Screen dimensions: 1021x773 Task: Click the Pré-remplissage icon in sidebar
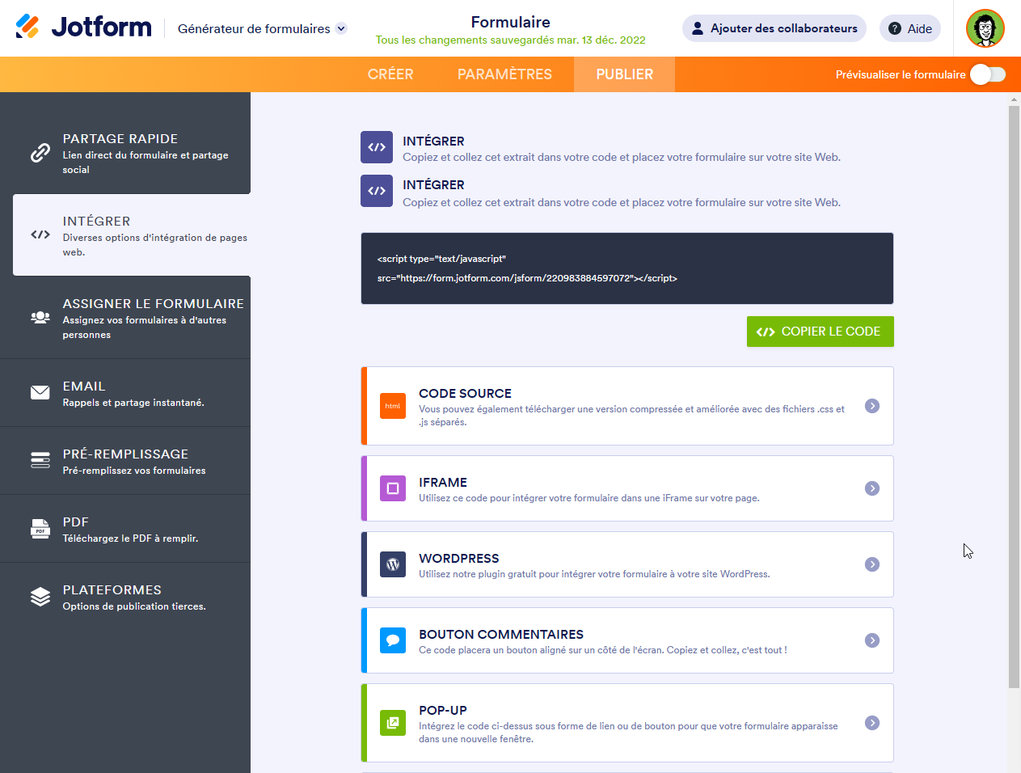(x=40, y=460)
